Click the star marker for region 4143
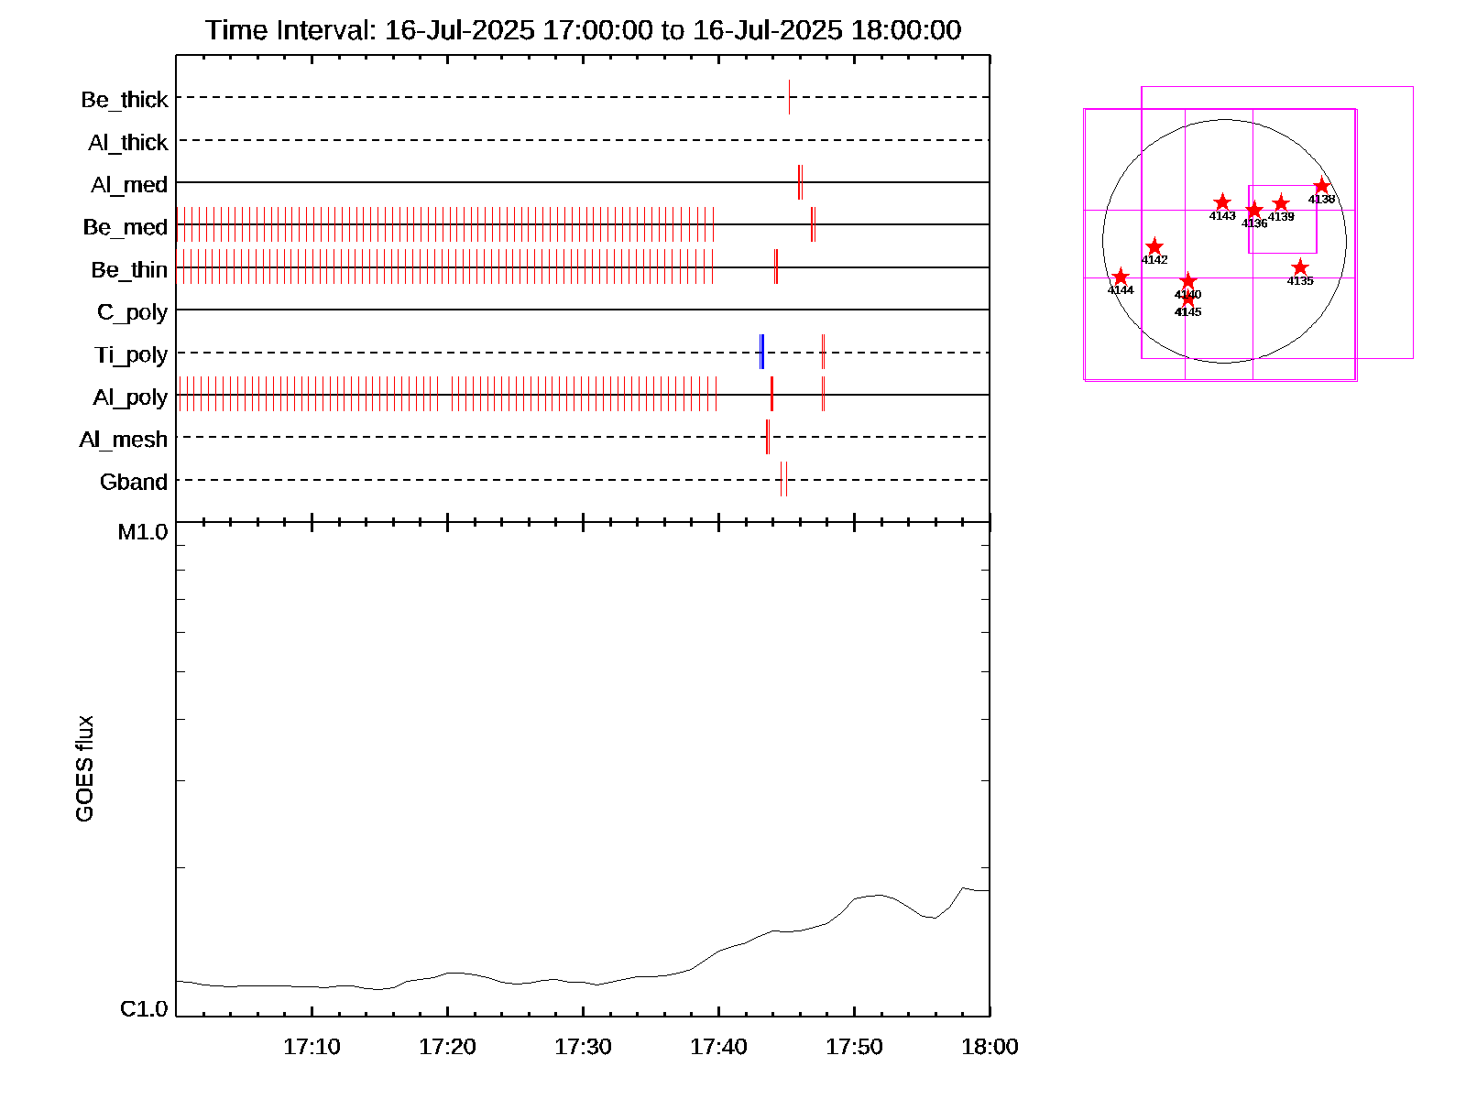1466x1099 pixels. (1222, 202)
